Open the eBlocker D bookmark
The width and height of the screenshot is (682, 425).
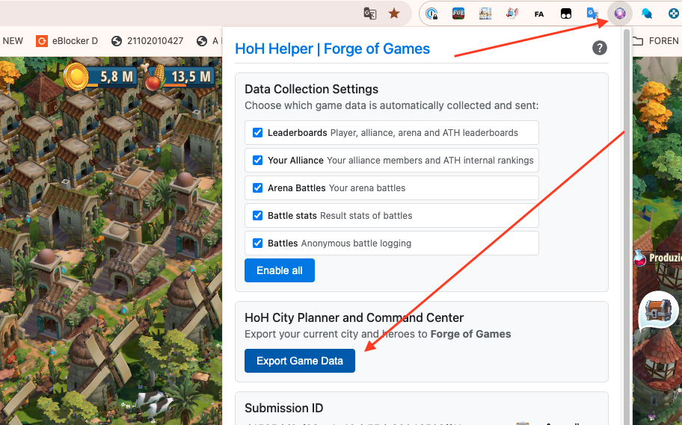pos(67,41)
